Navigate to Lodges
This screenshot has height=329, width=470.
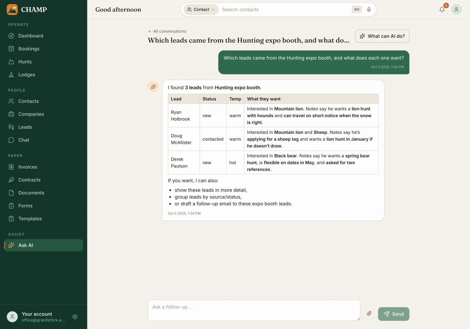coord(43,75)
